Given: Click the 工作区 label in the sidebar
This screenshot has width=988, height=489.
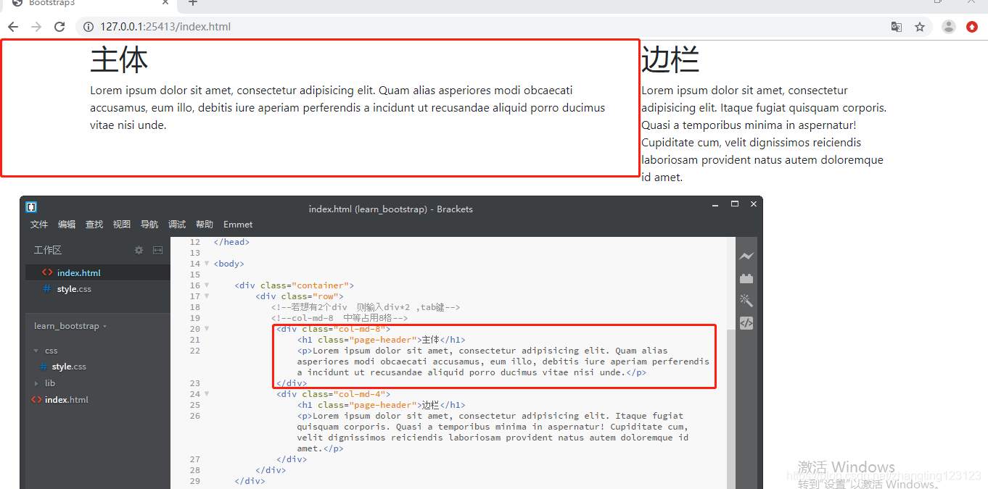Looking at the screenshot, I should click(x=48, y=250).
